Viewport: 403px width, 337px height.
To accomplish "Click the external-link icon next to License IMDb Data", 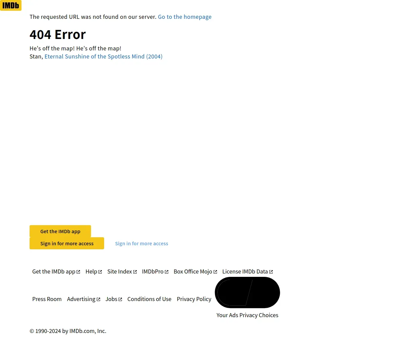I will tap(271, 272).
